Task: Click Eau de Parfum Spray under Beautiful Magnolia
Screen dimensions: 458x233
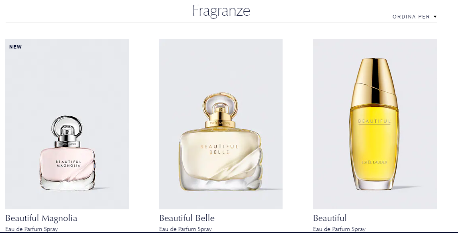Action: 32,229
